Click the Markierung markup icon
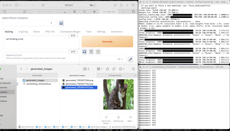 coord(118,117)
